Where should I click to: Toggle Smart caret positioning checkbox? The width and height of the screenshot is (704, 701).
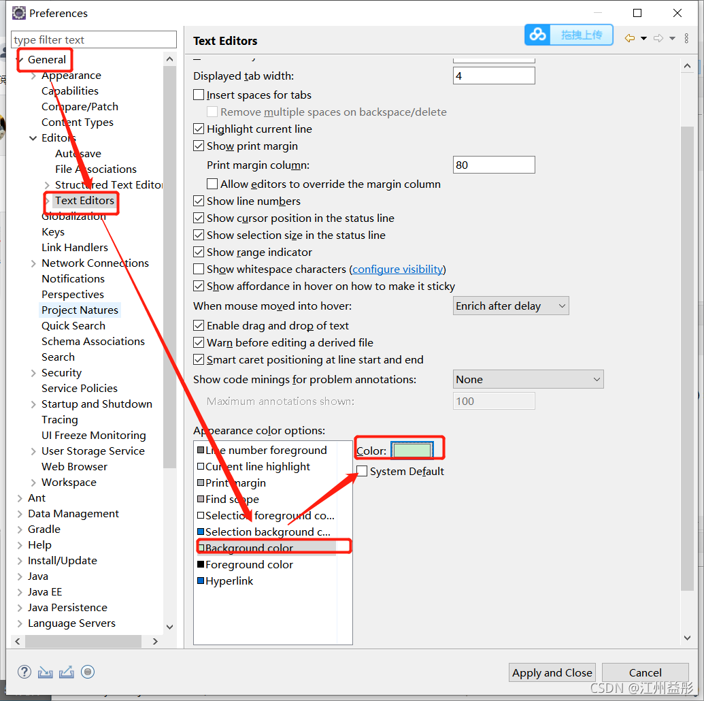(199, 359)
